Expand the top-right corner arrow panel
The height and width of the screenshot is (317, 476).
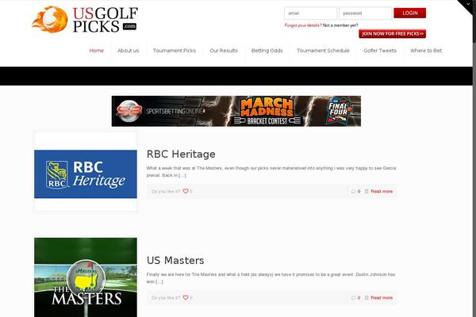(x=467, y=6)
